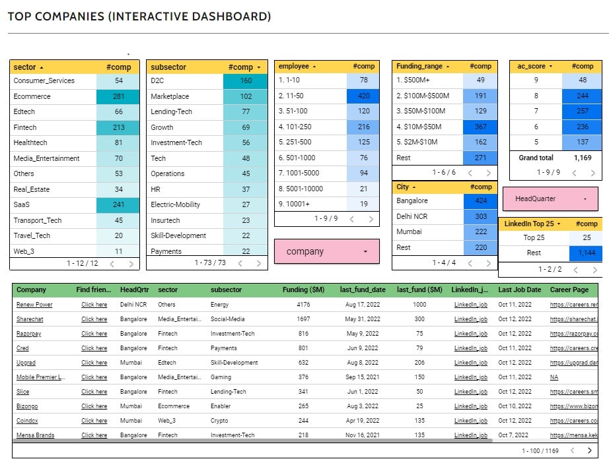Go to next page of sector table
This screenshot has width=609, height=461.
coord(131,264)
